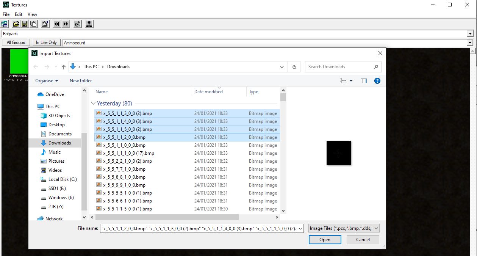Toggle the All Groups button

click(x=16, y=42)
